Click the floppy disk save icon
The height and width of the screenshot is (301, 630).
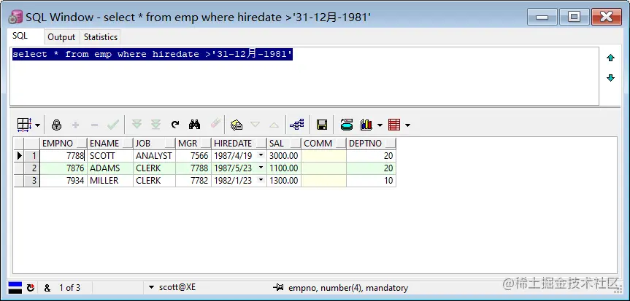coord(321,125)
